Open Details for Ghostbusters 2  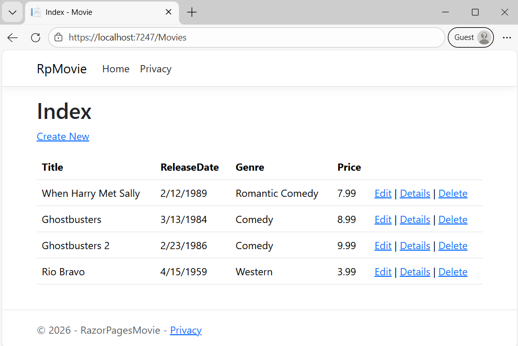coord(415,246)
